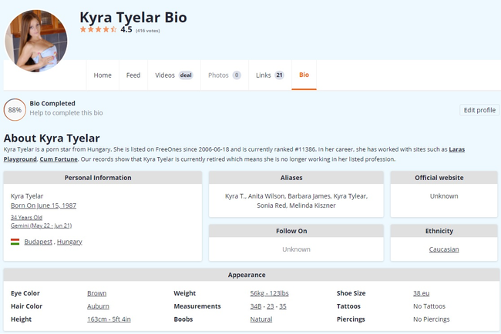
Task: Click the 34 Years Old link
Action: (x=26, y=218)
